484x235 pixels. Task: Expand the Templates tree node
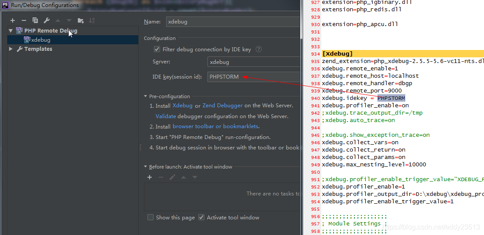click(11, 49)
